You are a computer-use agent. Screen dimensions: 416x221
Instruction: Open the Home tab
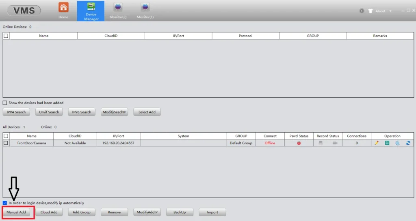63,11
